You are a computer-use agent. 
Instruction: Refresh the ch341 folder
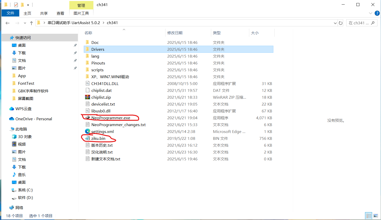point(341,23)
